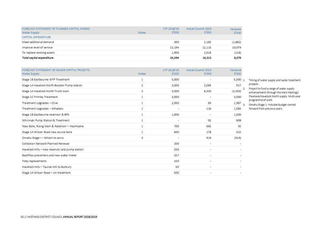Click the LTP value 257
This screenshot has width=321, height=229.
[x=177, y=155]
